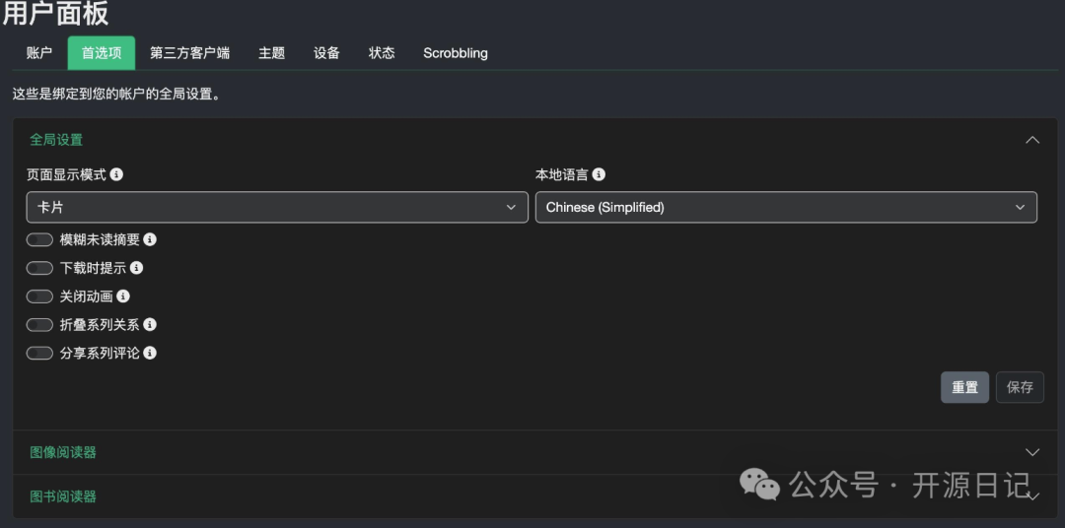Image resolution: width=1065 pixels, height=528 pixels.
Task: Open the 本地语言 dropdown showing Chinese (Simplified)
Action: [785, 207]
